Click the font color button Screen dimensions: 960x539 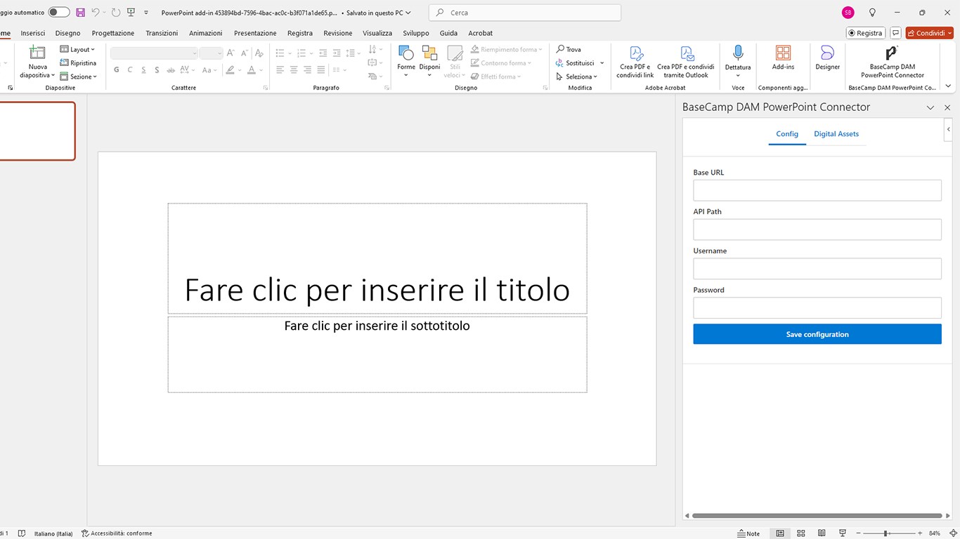(x=250, y=69)
